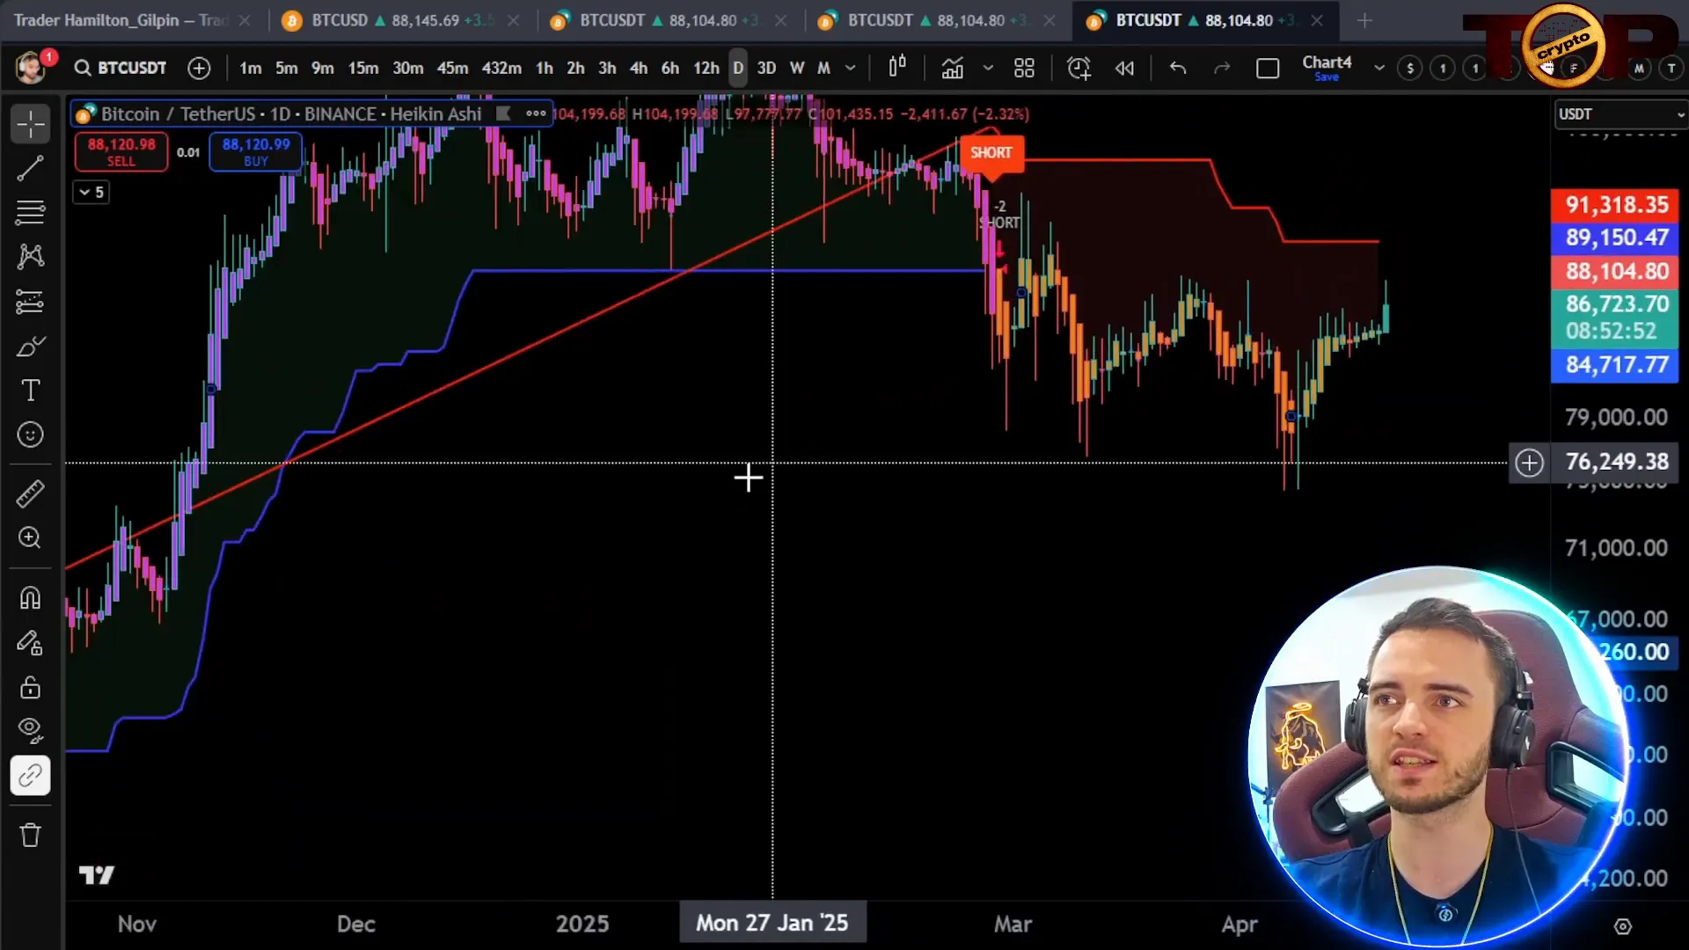Click the SHORT signal label
The image size is (1689, 950).
point(991,153)
